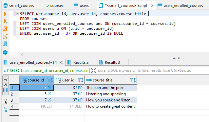Viewport: 209px width, 122px height.
Task: Follow the foreign key link for course_id 5
Action: click(x=49, y=94)
